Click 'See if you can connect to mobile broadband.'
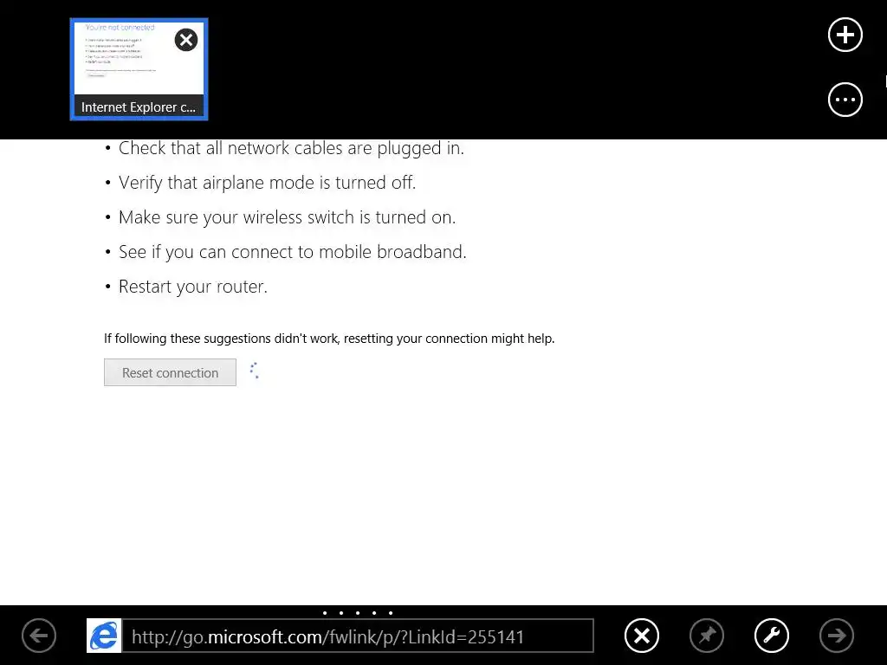The height and width of the screenshot is (665, 887). coord(293,252)
